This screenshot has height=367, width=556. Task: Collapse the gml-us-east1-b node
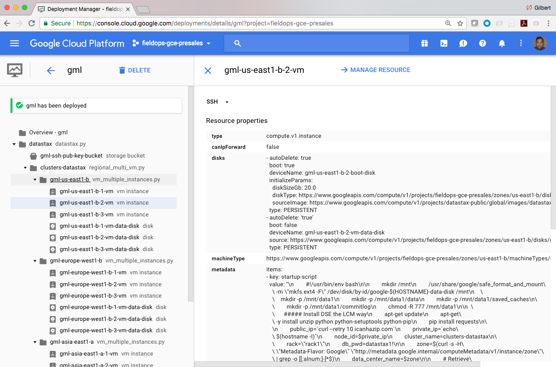tap(35, 180)
